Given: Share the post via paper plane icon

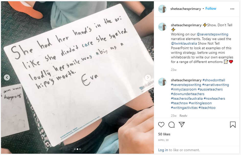Looking at the screenshot, I should [182, 124].
